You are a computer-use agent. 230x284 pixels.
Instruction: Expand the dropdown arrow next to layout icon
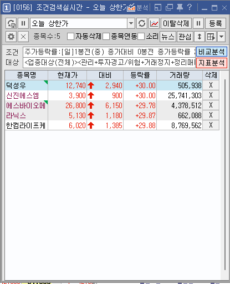tap(222, 37)
